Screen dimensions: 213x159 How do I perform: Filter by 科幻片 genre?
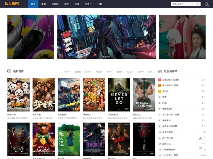99,72
